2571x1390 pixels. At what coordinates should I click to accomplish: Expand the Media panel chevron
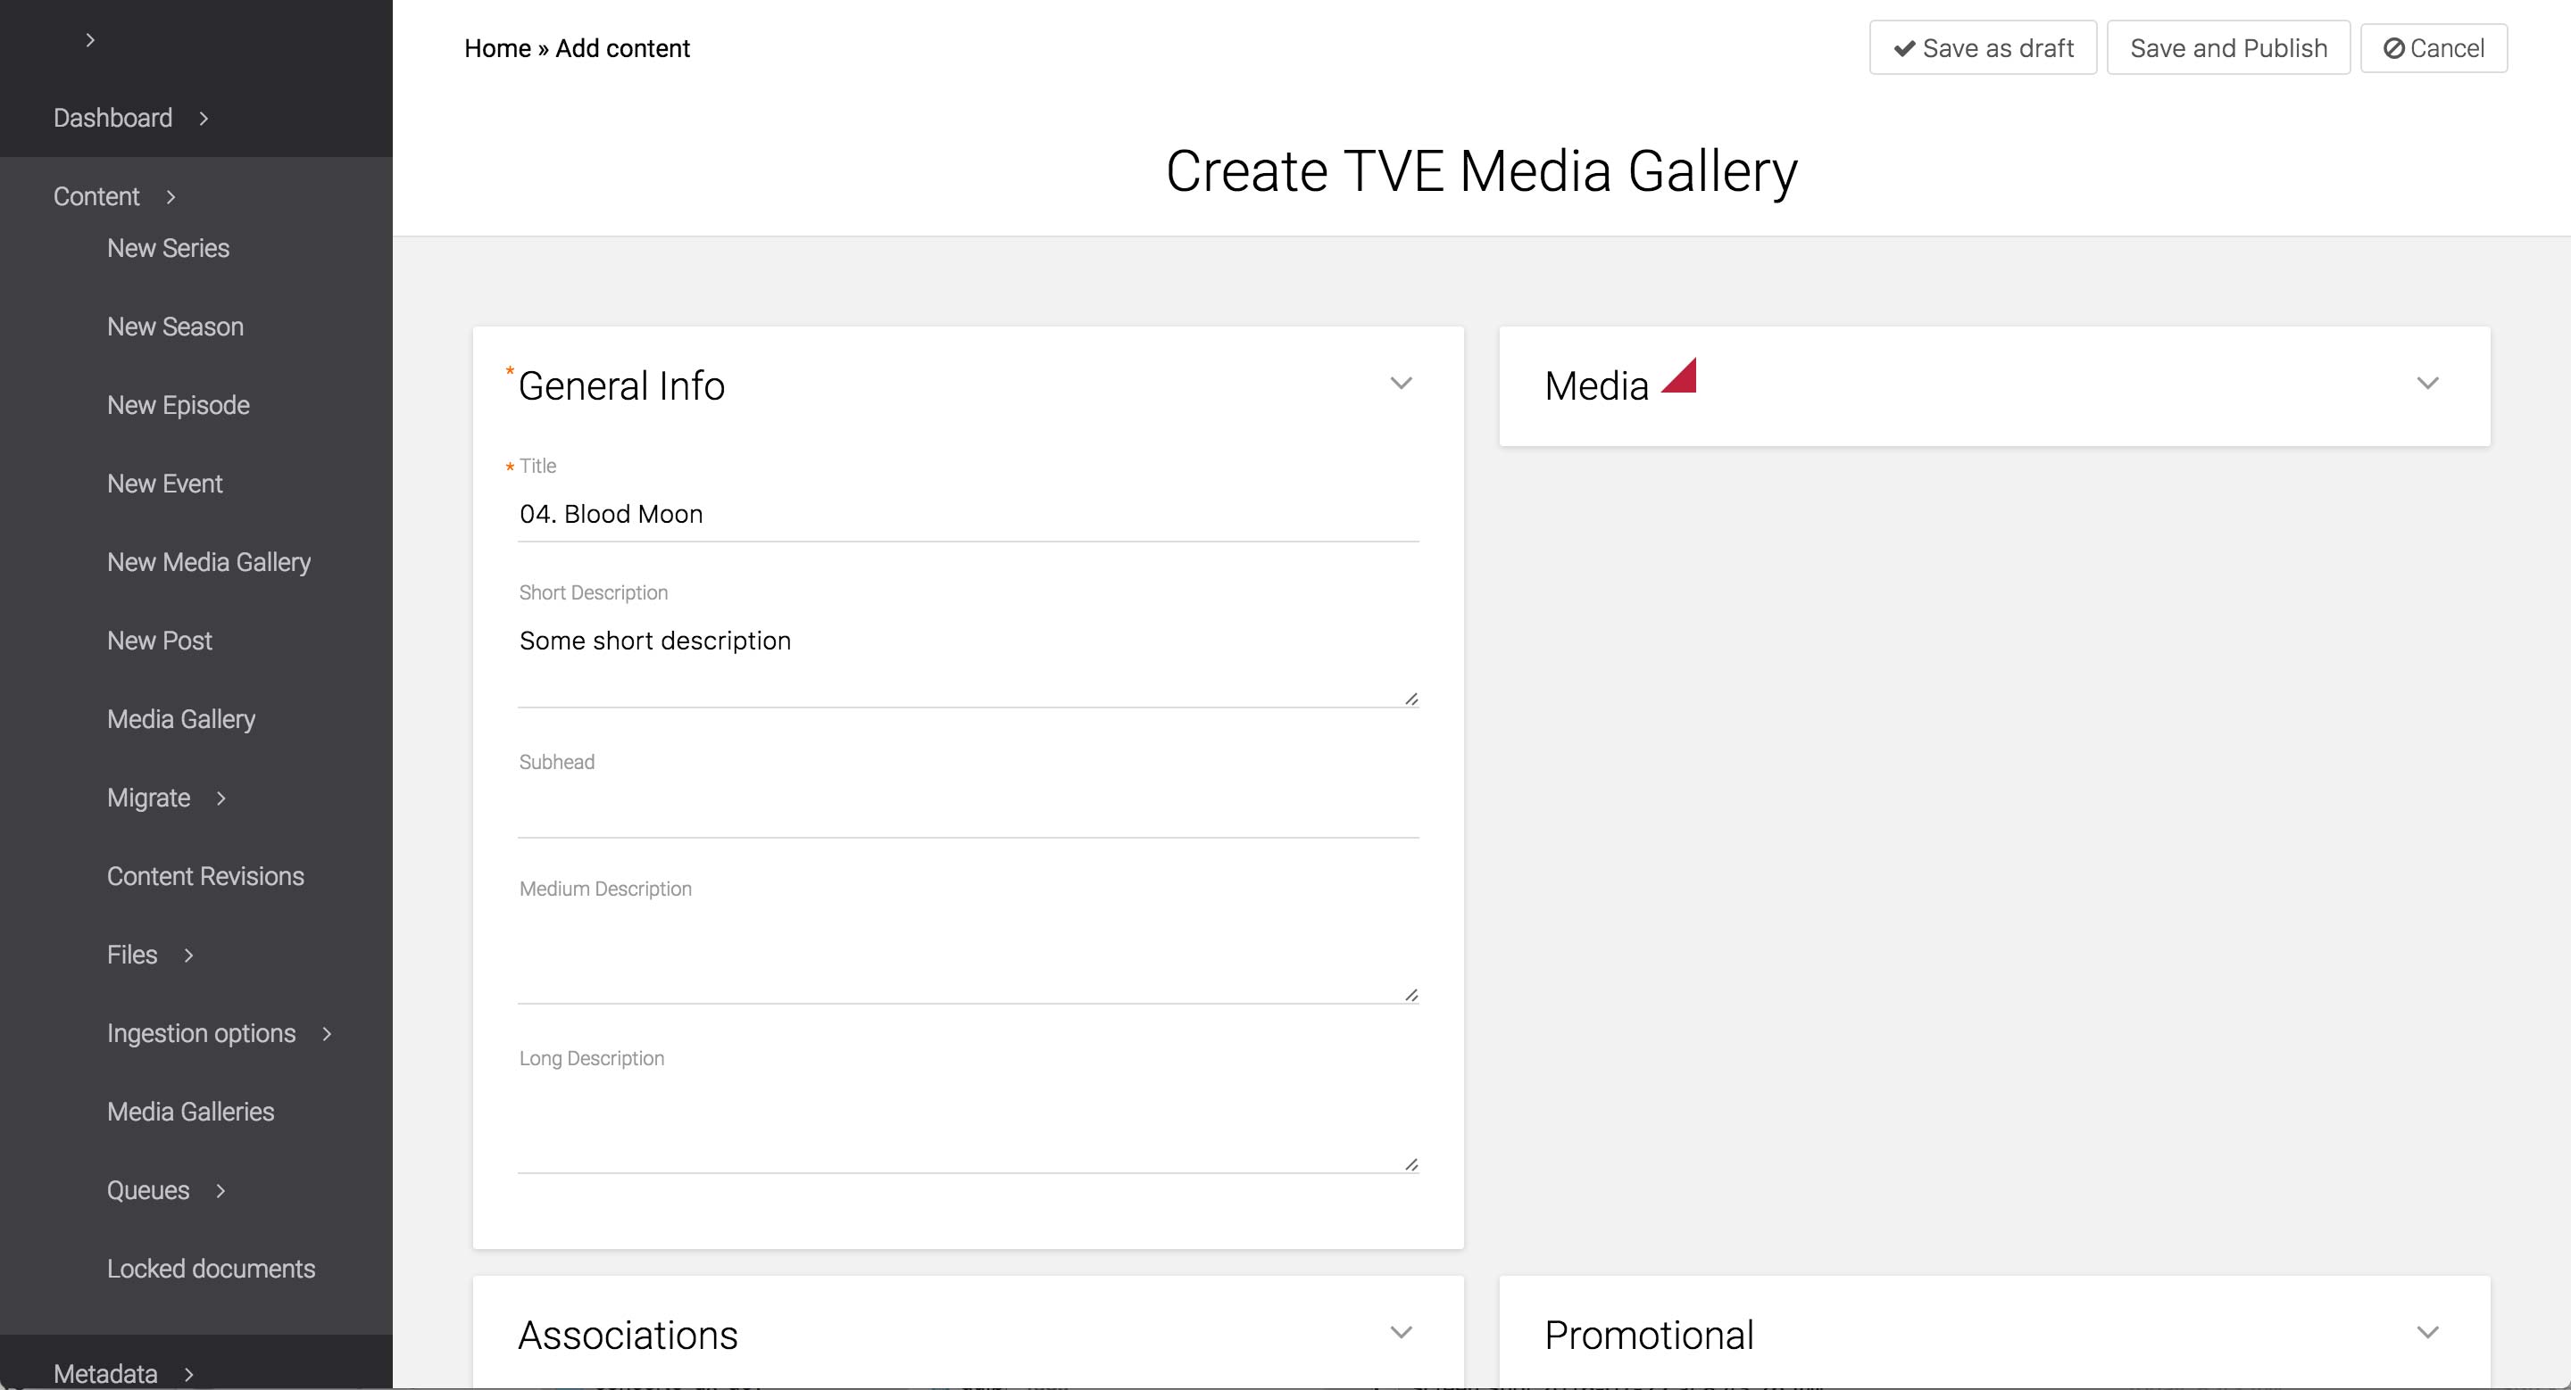pyautogui.click(x=2426, y=384)
